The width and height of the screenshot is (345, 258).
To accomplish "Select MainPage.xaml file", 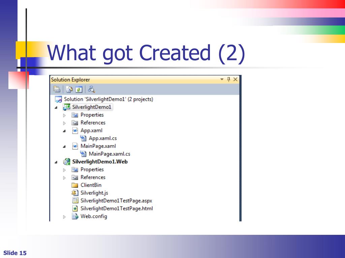I will (98, 146).
